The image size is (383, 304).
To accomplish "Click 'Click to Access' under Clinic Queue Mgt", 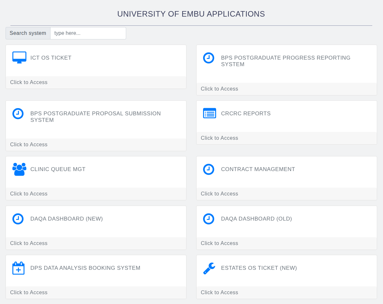I will [29, 194].
